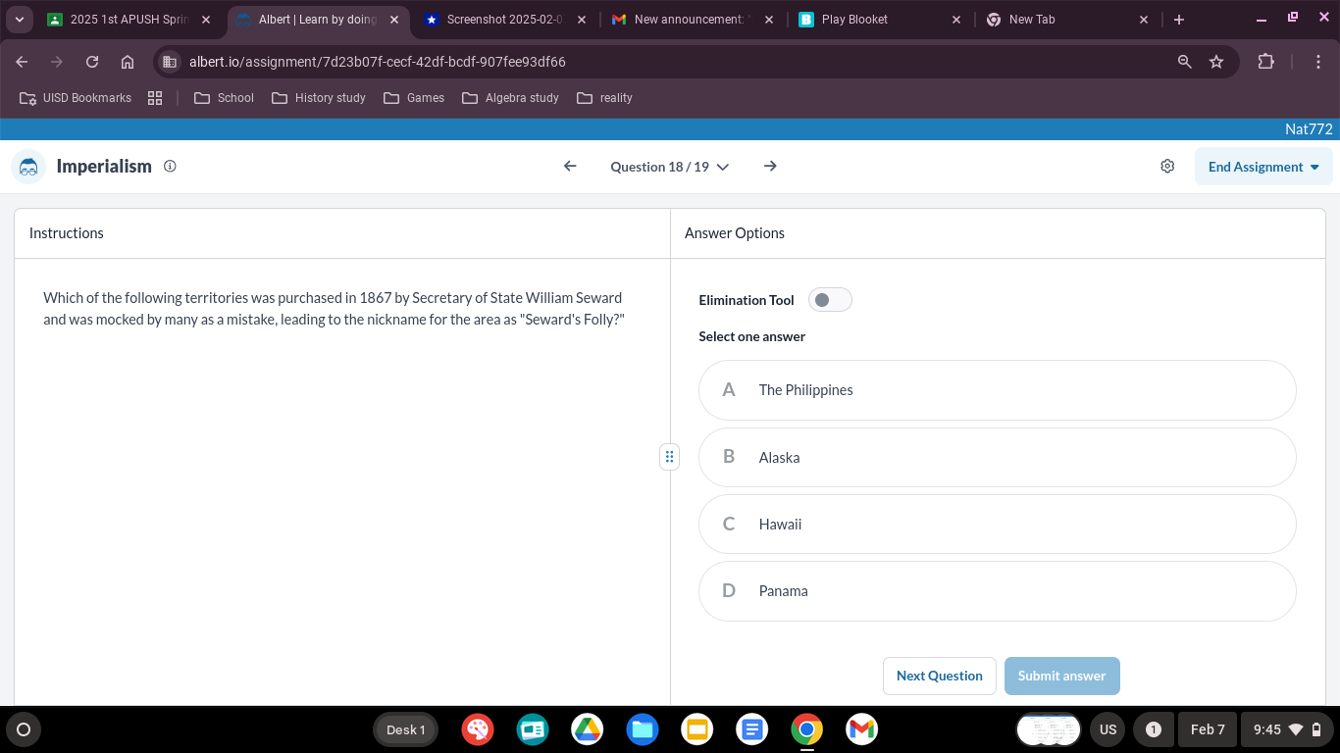Go to the previous question arrow
1340x753 pixels.
click(570, 167)
